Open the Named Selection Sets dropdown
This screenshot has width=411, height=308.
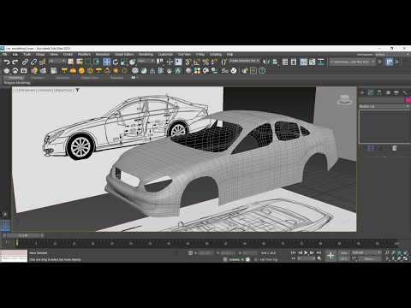[244, 61]
